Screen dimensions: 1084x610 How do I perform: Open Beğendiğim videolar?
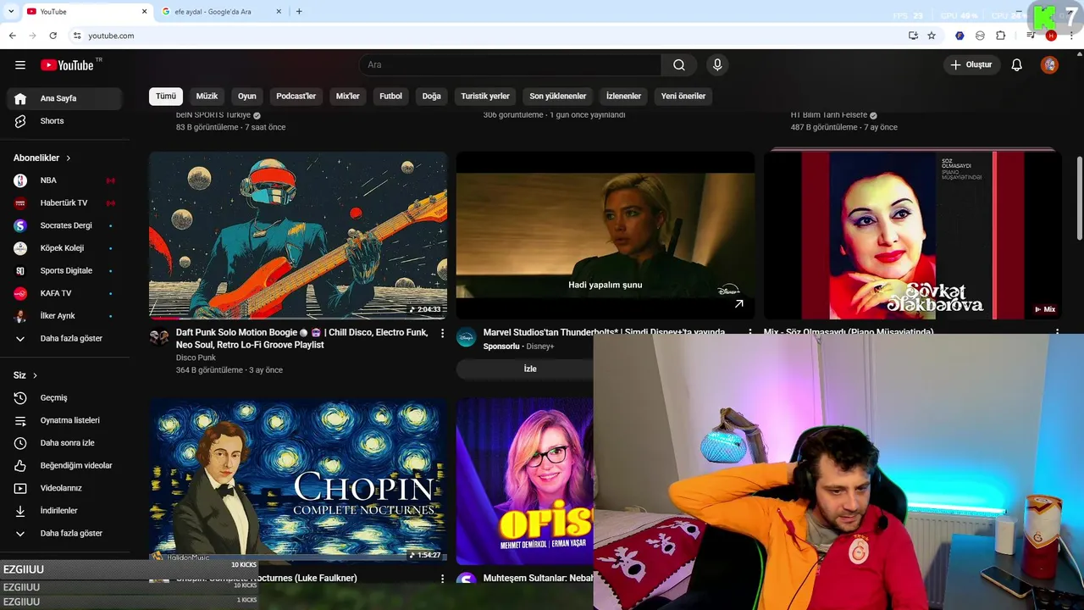[x=64, y=466]
